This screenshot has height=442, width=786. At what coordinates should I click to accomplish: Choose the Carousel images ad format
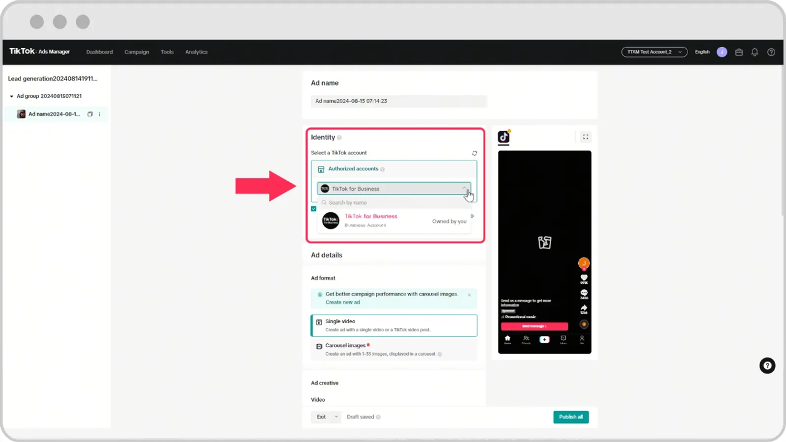tap(394, 349)
